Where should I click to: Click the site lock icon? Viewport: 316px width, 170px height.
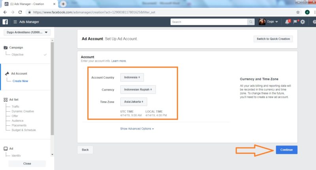pyautogui.click(x=29, y=12)
